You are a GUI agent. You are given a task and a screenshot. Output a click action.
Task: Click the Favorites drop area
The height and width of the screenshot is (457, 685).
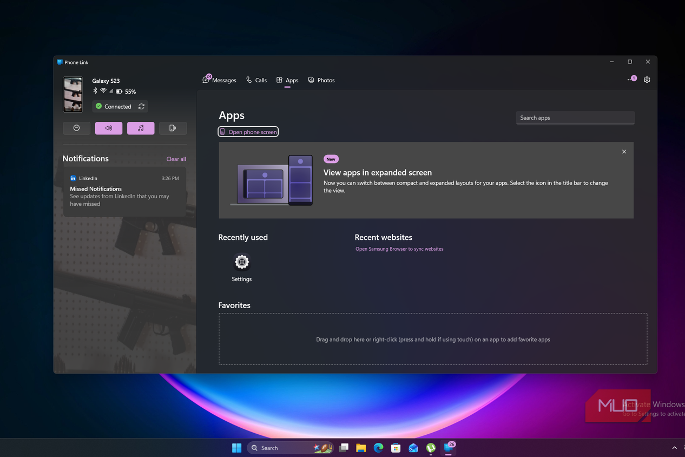pos(433,339)
